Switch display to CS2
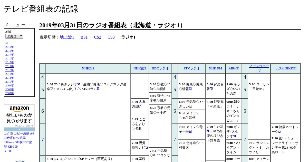 [98, 37]
